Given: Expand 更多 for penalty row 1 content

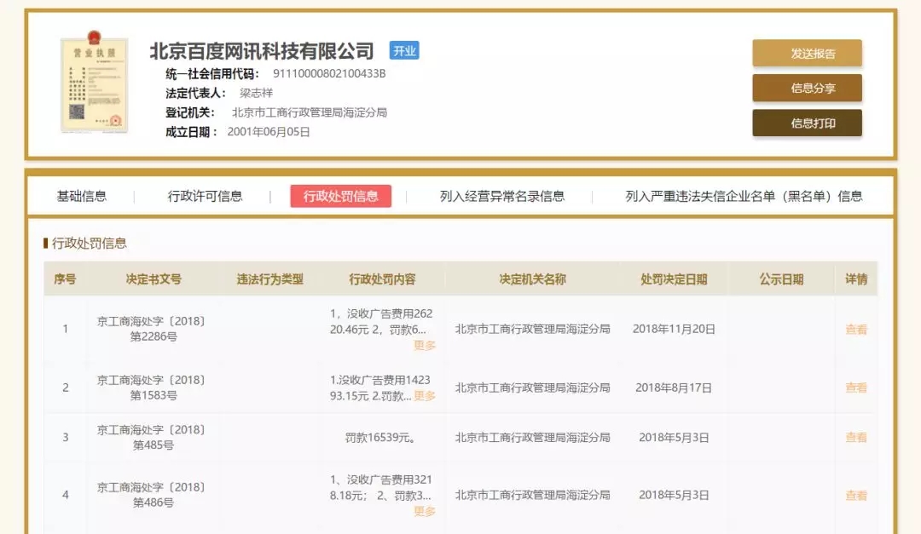Looking at the screenshot, I should point(425,346).
